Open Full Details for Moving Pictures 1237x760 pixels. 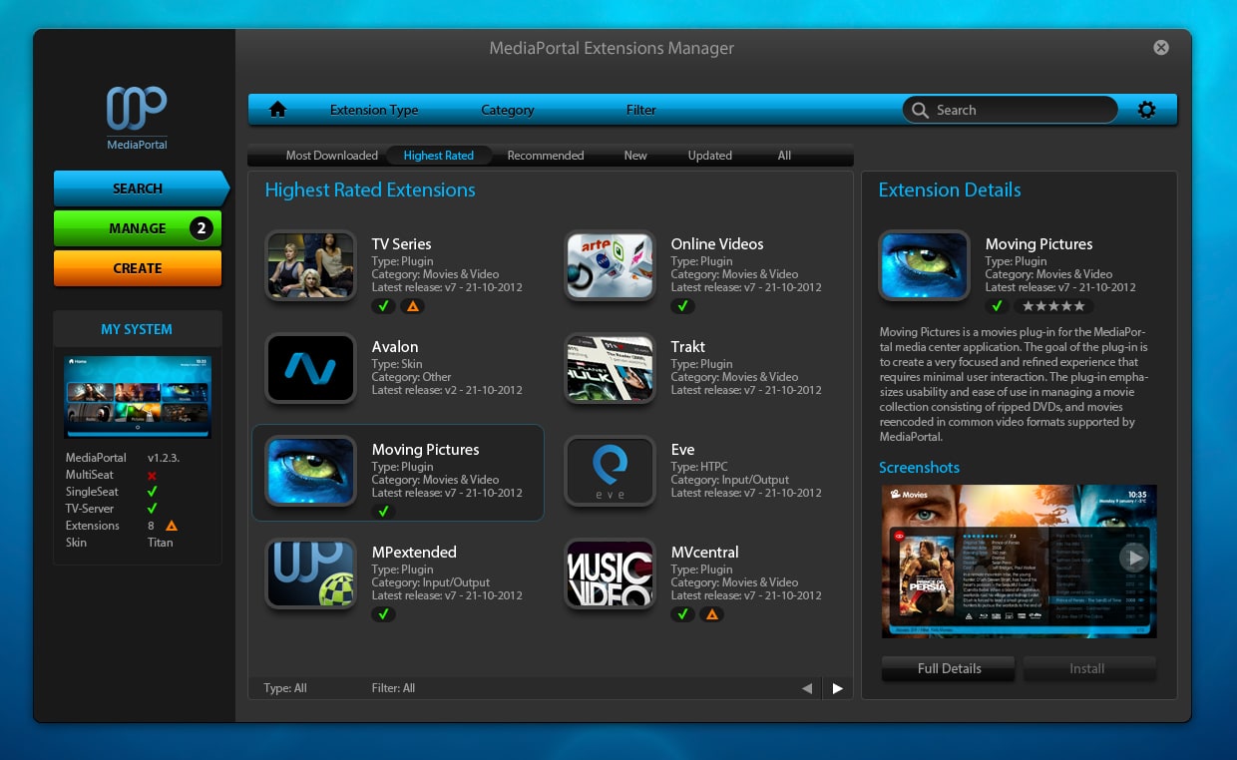coord(949,669)
